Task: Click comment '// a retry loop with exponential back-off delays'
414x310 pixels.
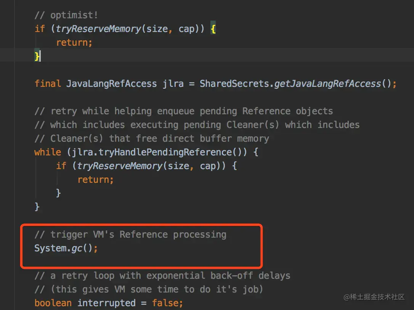Action: [162, 276]
